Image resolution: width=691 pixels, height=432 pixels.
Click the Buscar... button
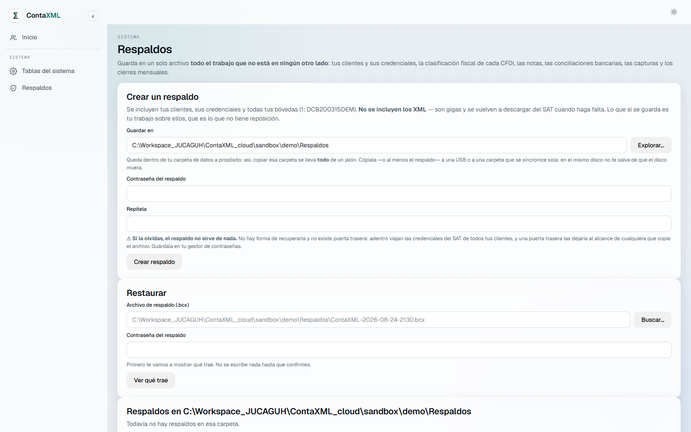coord(653,320)
